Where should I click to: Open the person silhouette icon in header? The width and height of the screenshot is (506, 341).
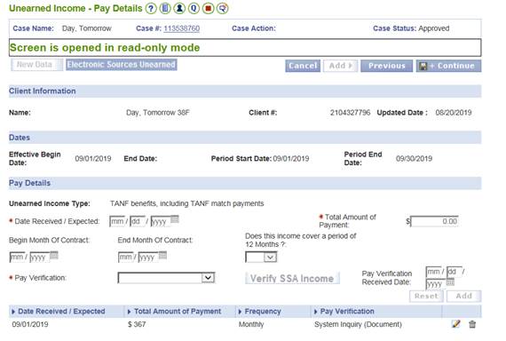pos(179,8)
